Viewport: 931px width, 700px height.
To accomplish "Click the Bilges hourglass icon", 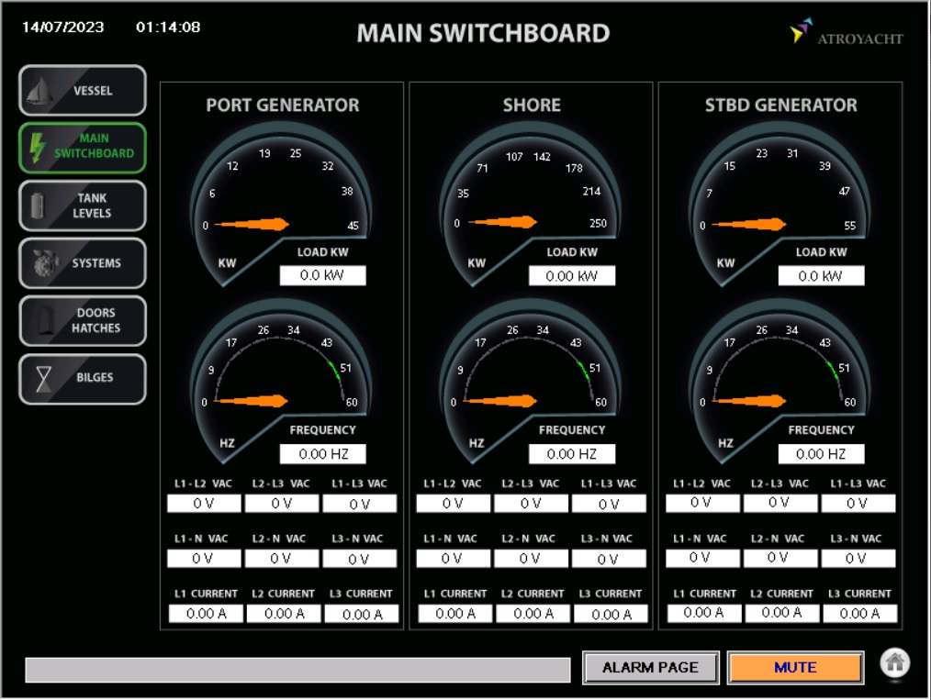I will [43, 379].
